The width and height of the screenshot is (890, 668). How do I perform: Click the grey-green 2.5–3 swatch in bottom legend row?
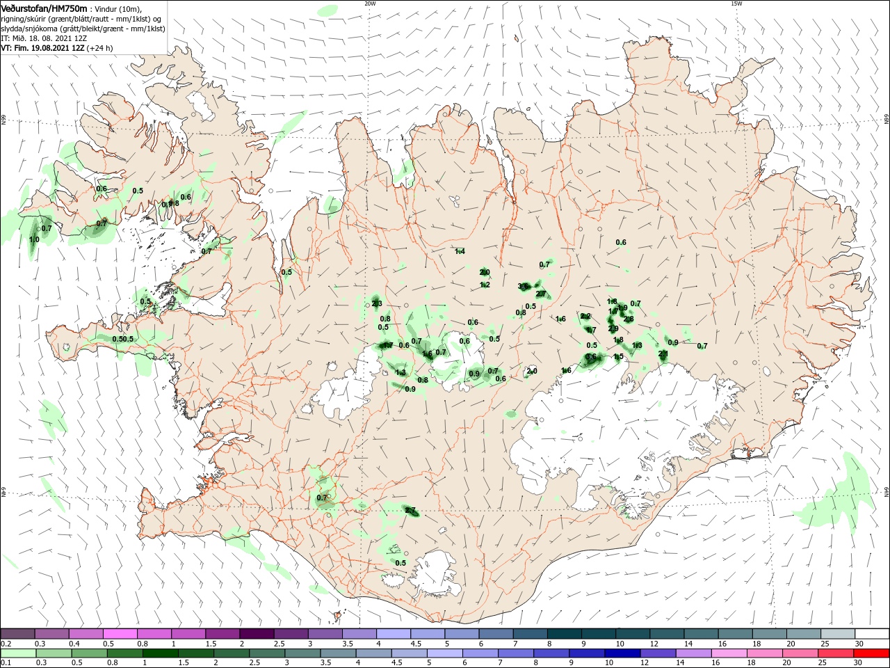click(267, 653)
